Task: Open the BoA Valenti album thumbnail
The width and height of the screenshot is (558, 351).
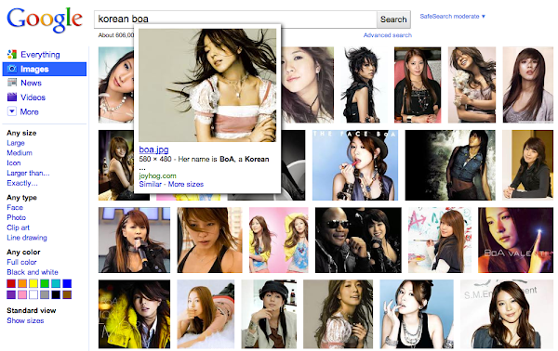Action: (515, 240)
